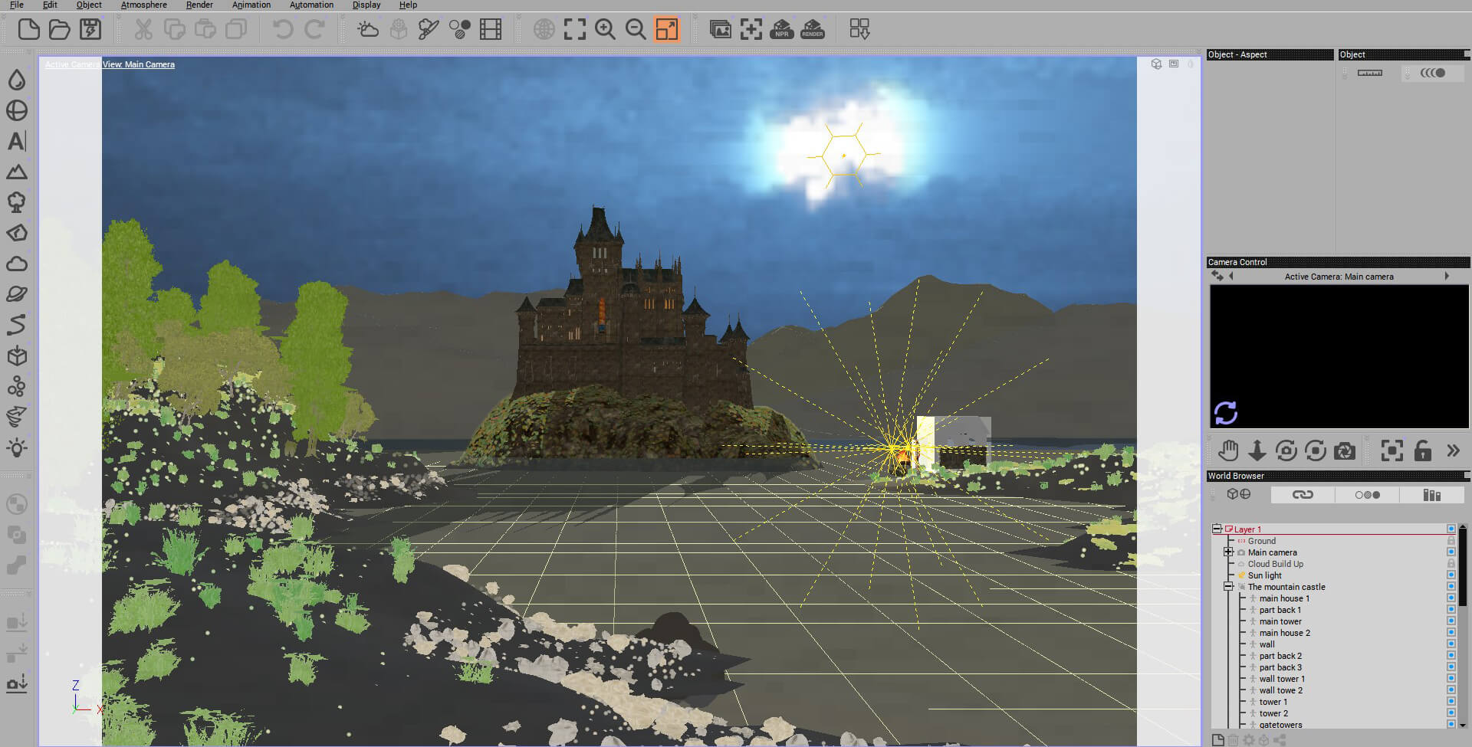Collapse The mountain castle group
Viewport: 1472px width, 747px height.
click(1228, 587)
